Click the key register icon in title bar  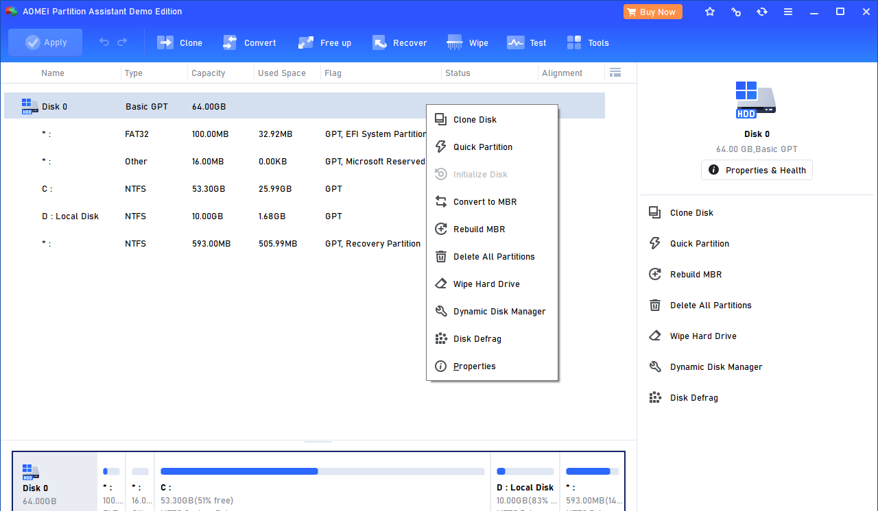point(736,12)
